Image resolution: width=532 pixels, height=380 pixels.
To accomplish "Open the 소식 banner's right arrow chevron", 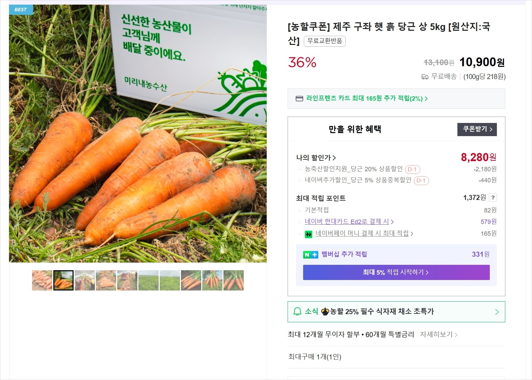I will coord(497,312).
